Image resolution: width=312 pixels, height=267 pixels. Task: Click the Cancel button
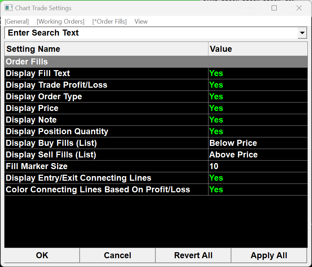(x=118, y=255)
